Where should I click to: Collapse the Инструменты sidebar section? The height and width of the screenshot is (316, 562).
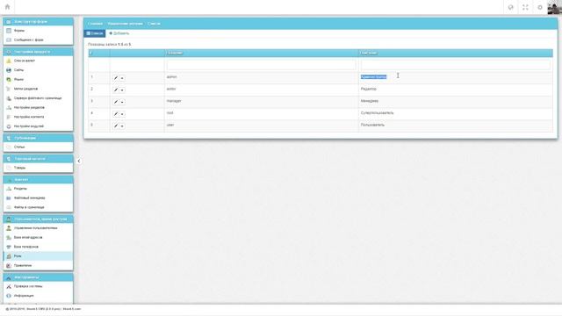point(38,277)
